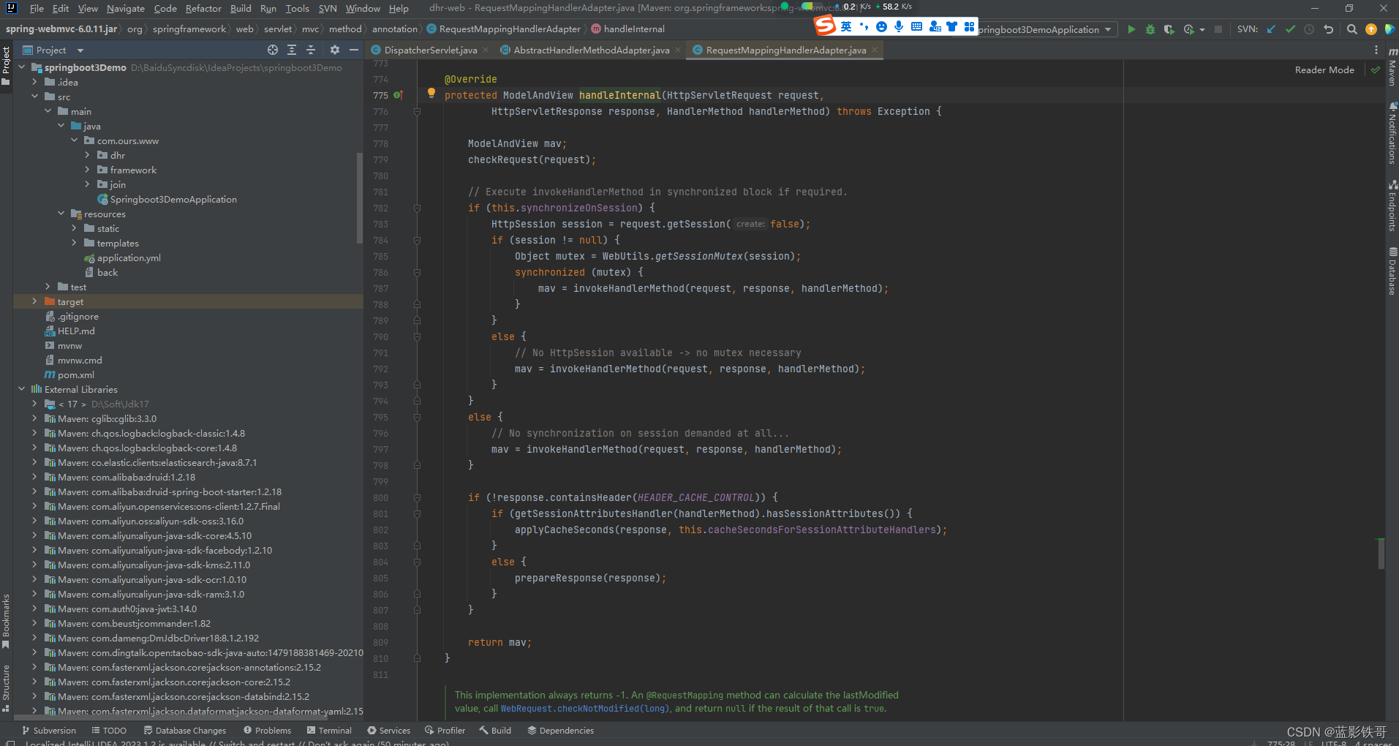The height and width of the screenshot is (746, 1399).
Task: Click override gutter icon on line 775
Action: click(x=398, y=95)
